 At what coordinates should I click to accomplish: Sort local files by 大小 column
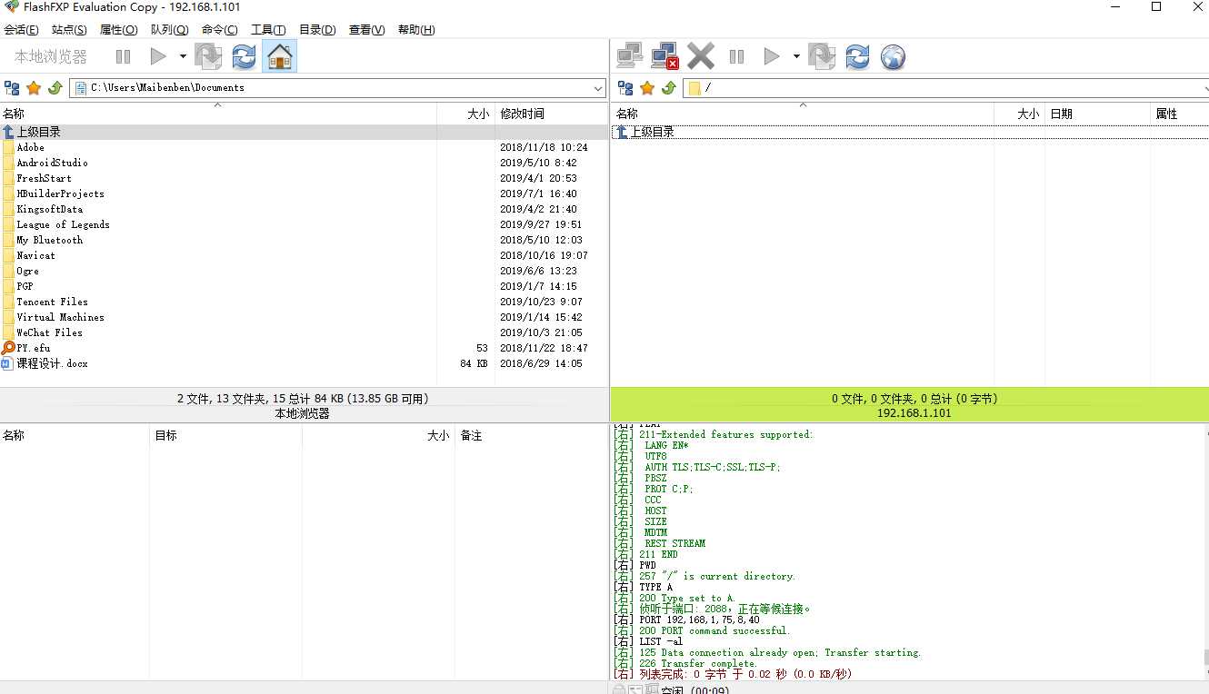[x=465, y=114]
